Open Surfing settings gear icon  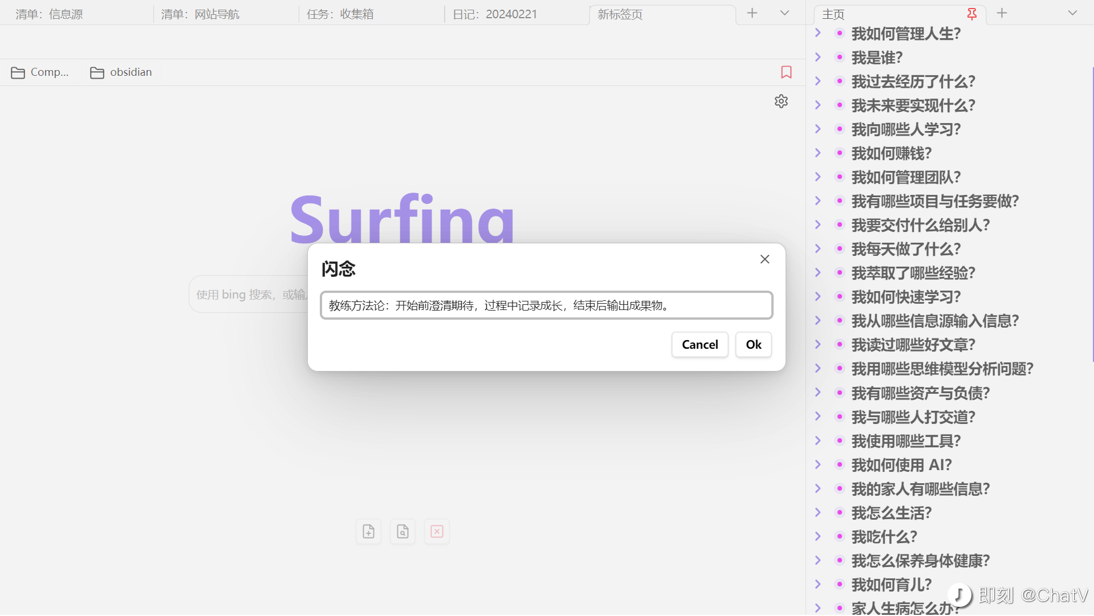(781, 101)
